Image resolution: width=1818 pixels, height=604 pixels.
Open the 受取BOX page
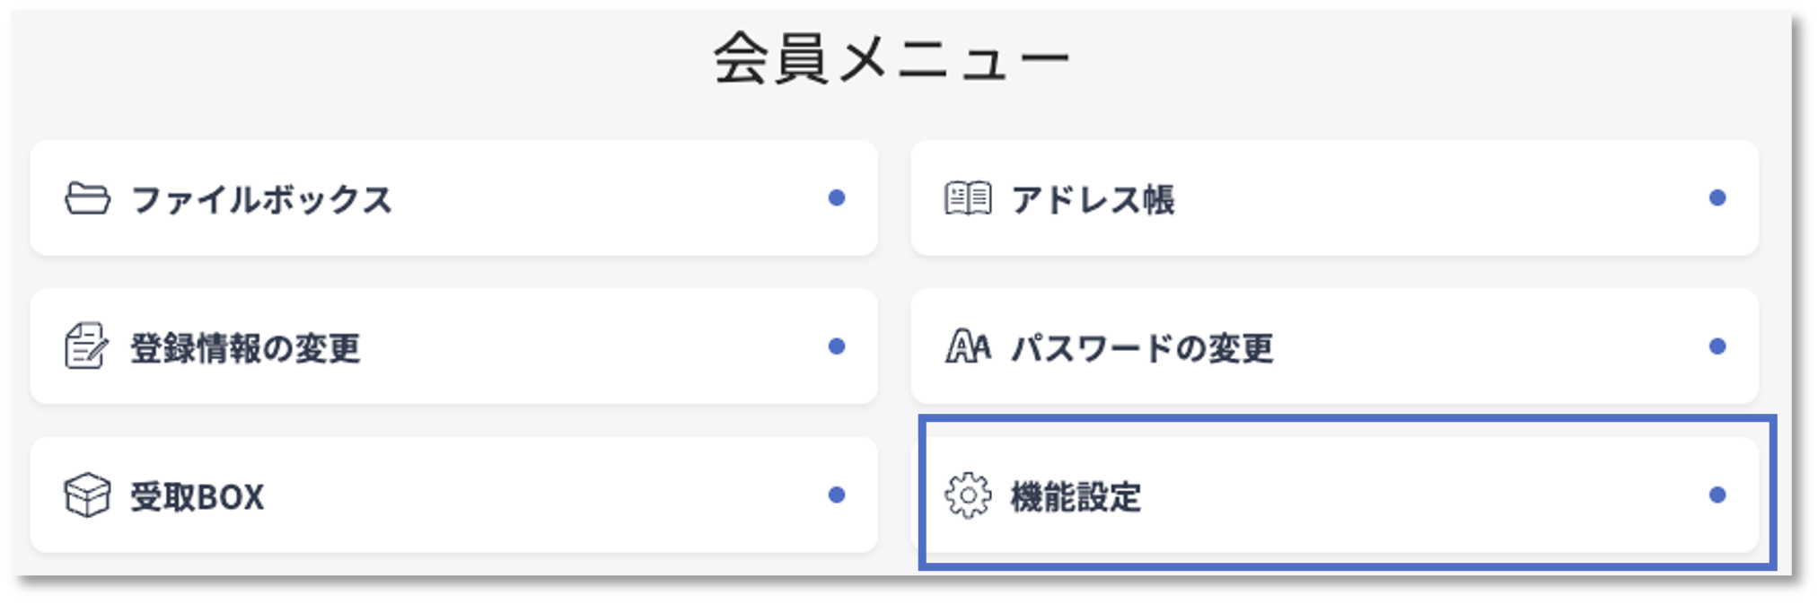449,495
